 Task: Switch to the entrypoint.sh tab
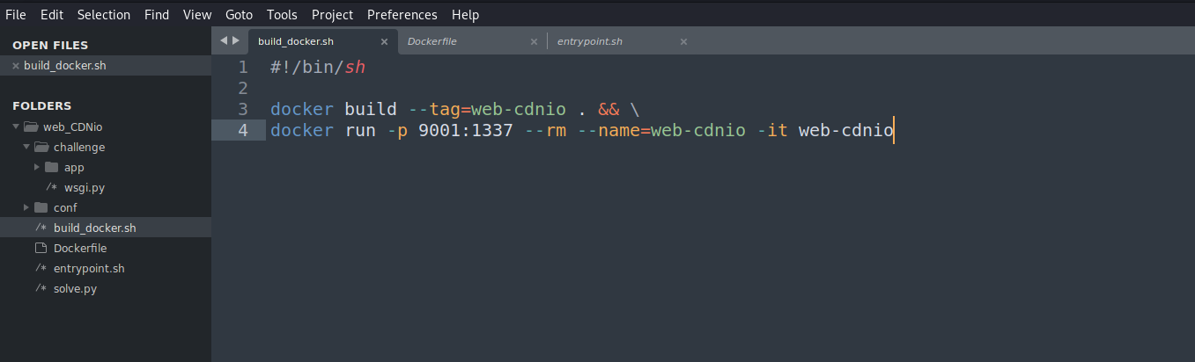pos(590,41)
